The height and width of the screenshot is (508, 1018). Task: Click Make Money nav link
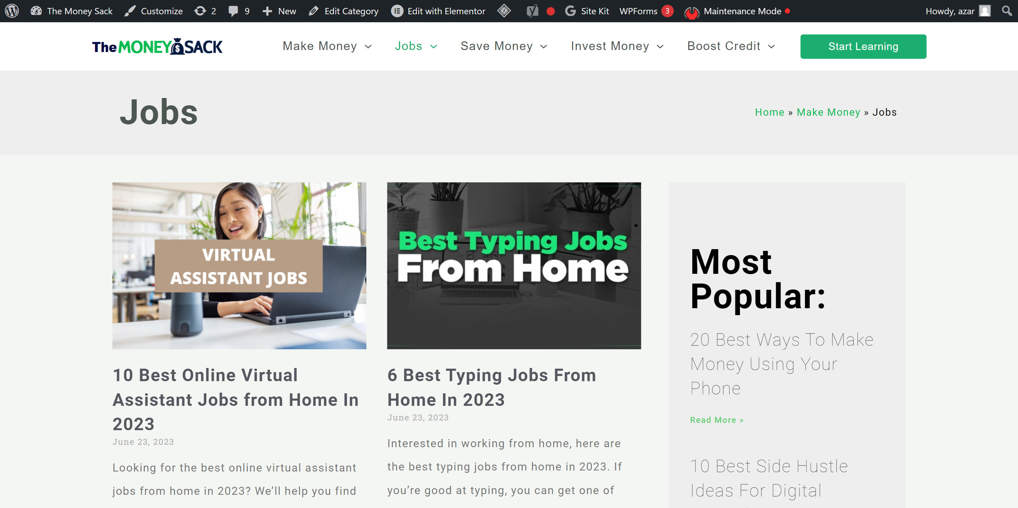point(319,46)
